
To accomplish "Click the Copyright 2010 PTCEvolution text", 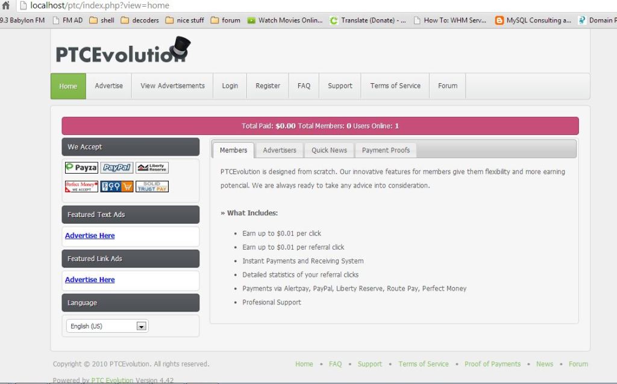I will [x=131, y=364].
